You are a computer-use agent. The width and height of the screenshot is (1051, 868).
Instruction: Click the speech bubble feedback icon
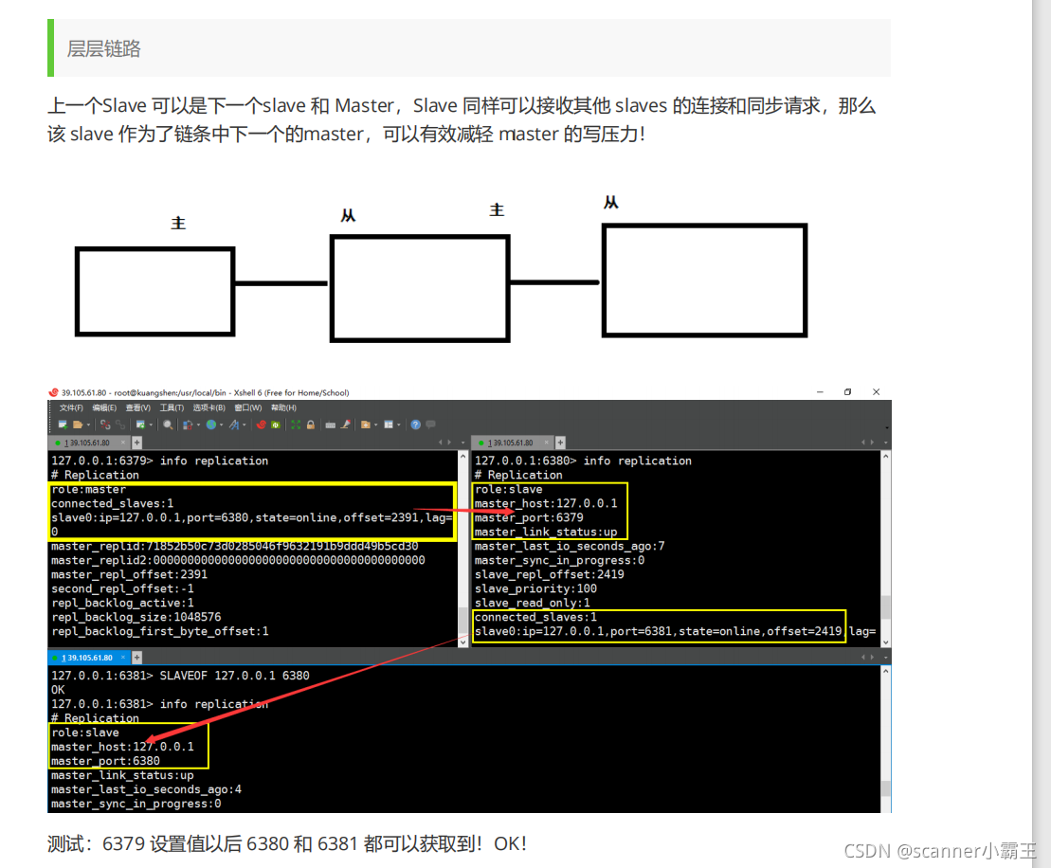point(431,425)
